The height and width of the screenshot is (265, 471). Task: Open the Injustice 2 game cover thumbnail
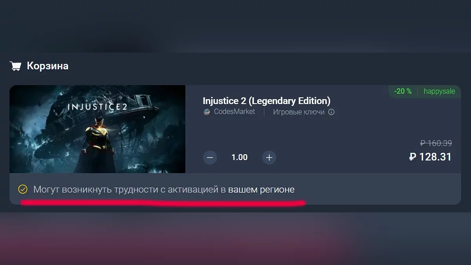pos(97,129)
